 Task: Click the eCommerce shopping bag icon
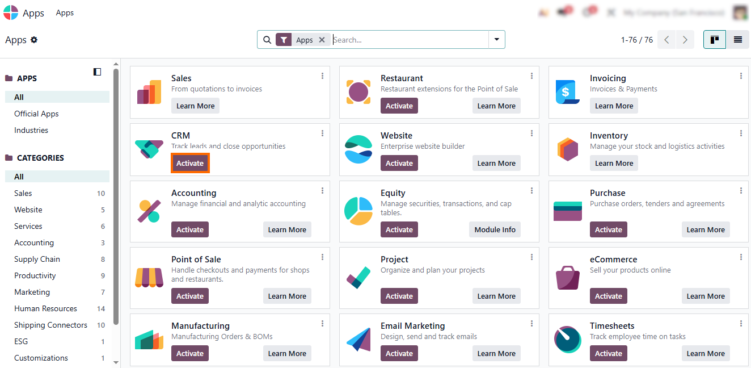click(x=568, y=277)
